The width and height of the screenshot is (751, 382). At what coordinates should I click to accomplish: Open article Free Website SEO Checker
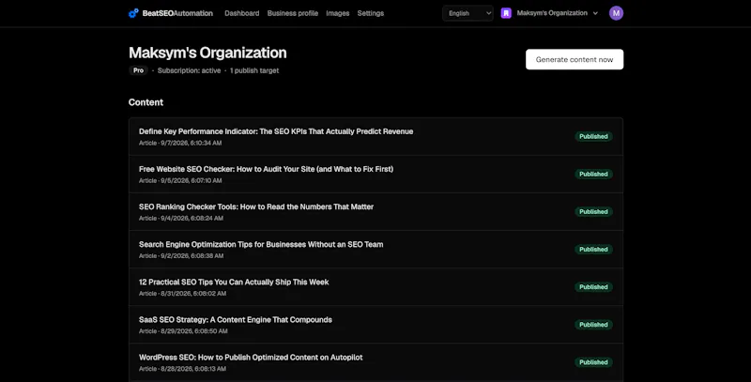266,169
